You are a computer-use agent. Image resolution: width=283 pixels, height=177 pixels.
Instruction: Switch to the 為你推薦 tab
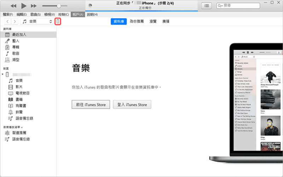[137, 22]
